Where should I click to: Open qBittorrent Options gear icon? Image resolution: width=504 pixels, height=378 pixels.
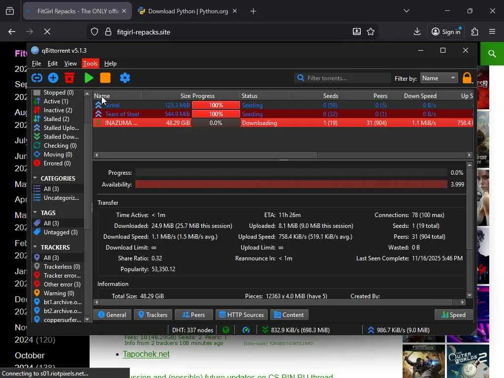point(125,78)
